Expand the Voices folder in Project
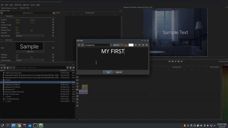The image size is (228, 128). pos(1,80)
